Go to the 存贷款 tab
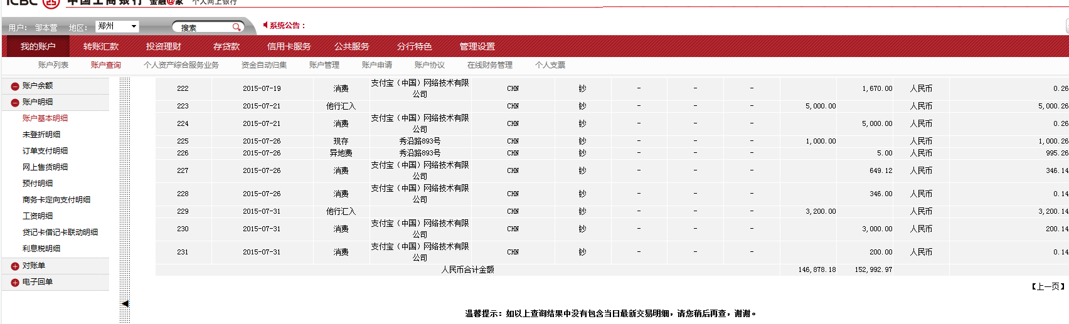 (226, 46)
